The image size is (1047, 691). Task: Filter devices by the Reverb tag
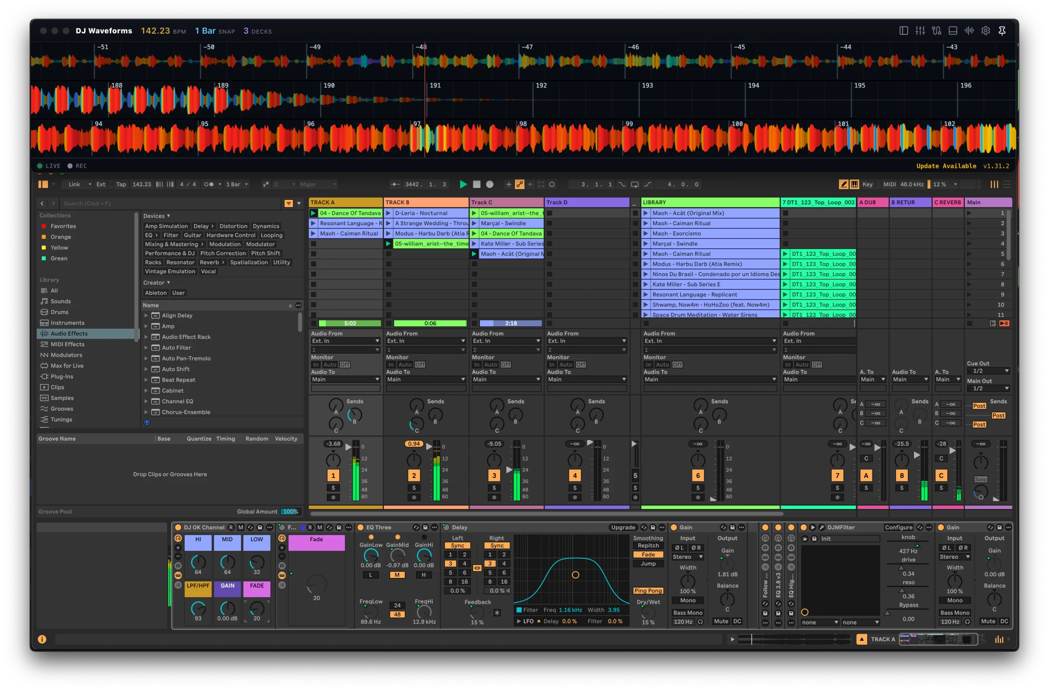pos(212,262)
